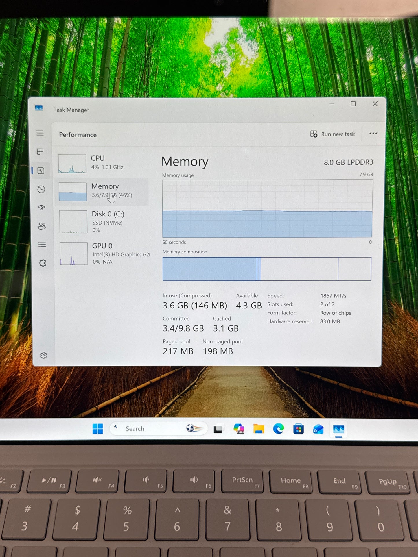
Task: Click the 198 MB non-paged pool value
Action: click(x=218, y=351)
